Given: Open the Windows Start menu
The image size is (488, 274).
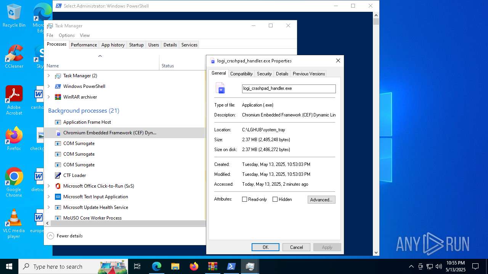Looking at the screenshot, I should point(9,266).
